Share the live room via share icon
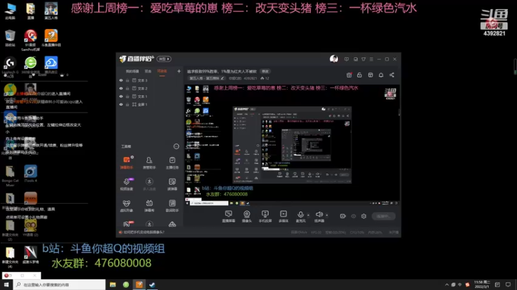The width and height of the screenshot is (517, 290). (x=392, y=75)
